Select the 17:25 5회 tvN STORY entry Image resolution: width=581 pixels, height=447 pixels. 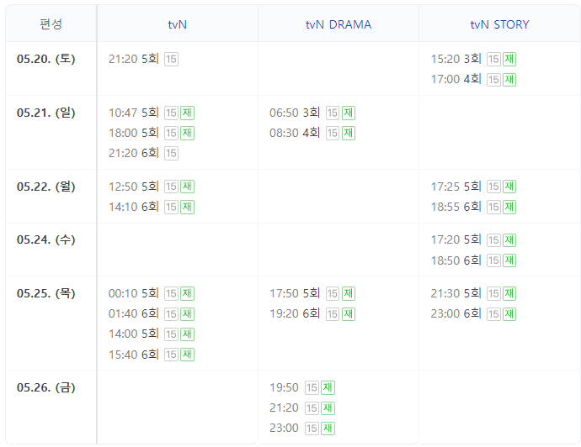(x=456, y=187)
